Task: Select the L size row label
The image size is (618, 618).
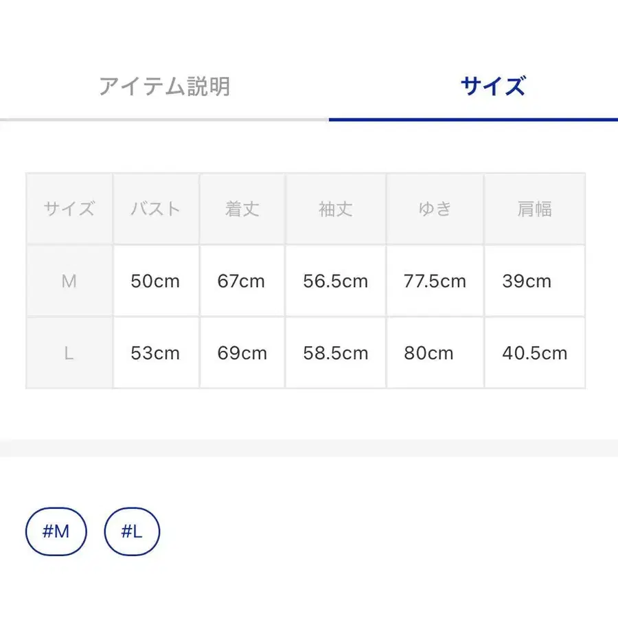Action: tap(69, 353)
